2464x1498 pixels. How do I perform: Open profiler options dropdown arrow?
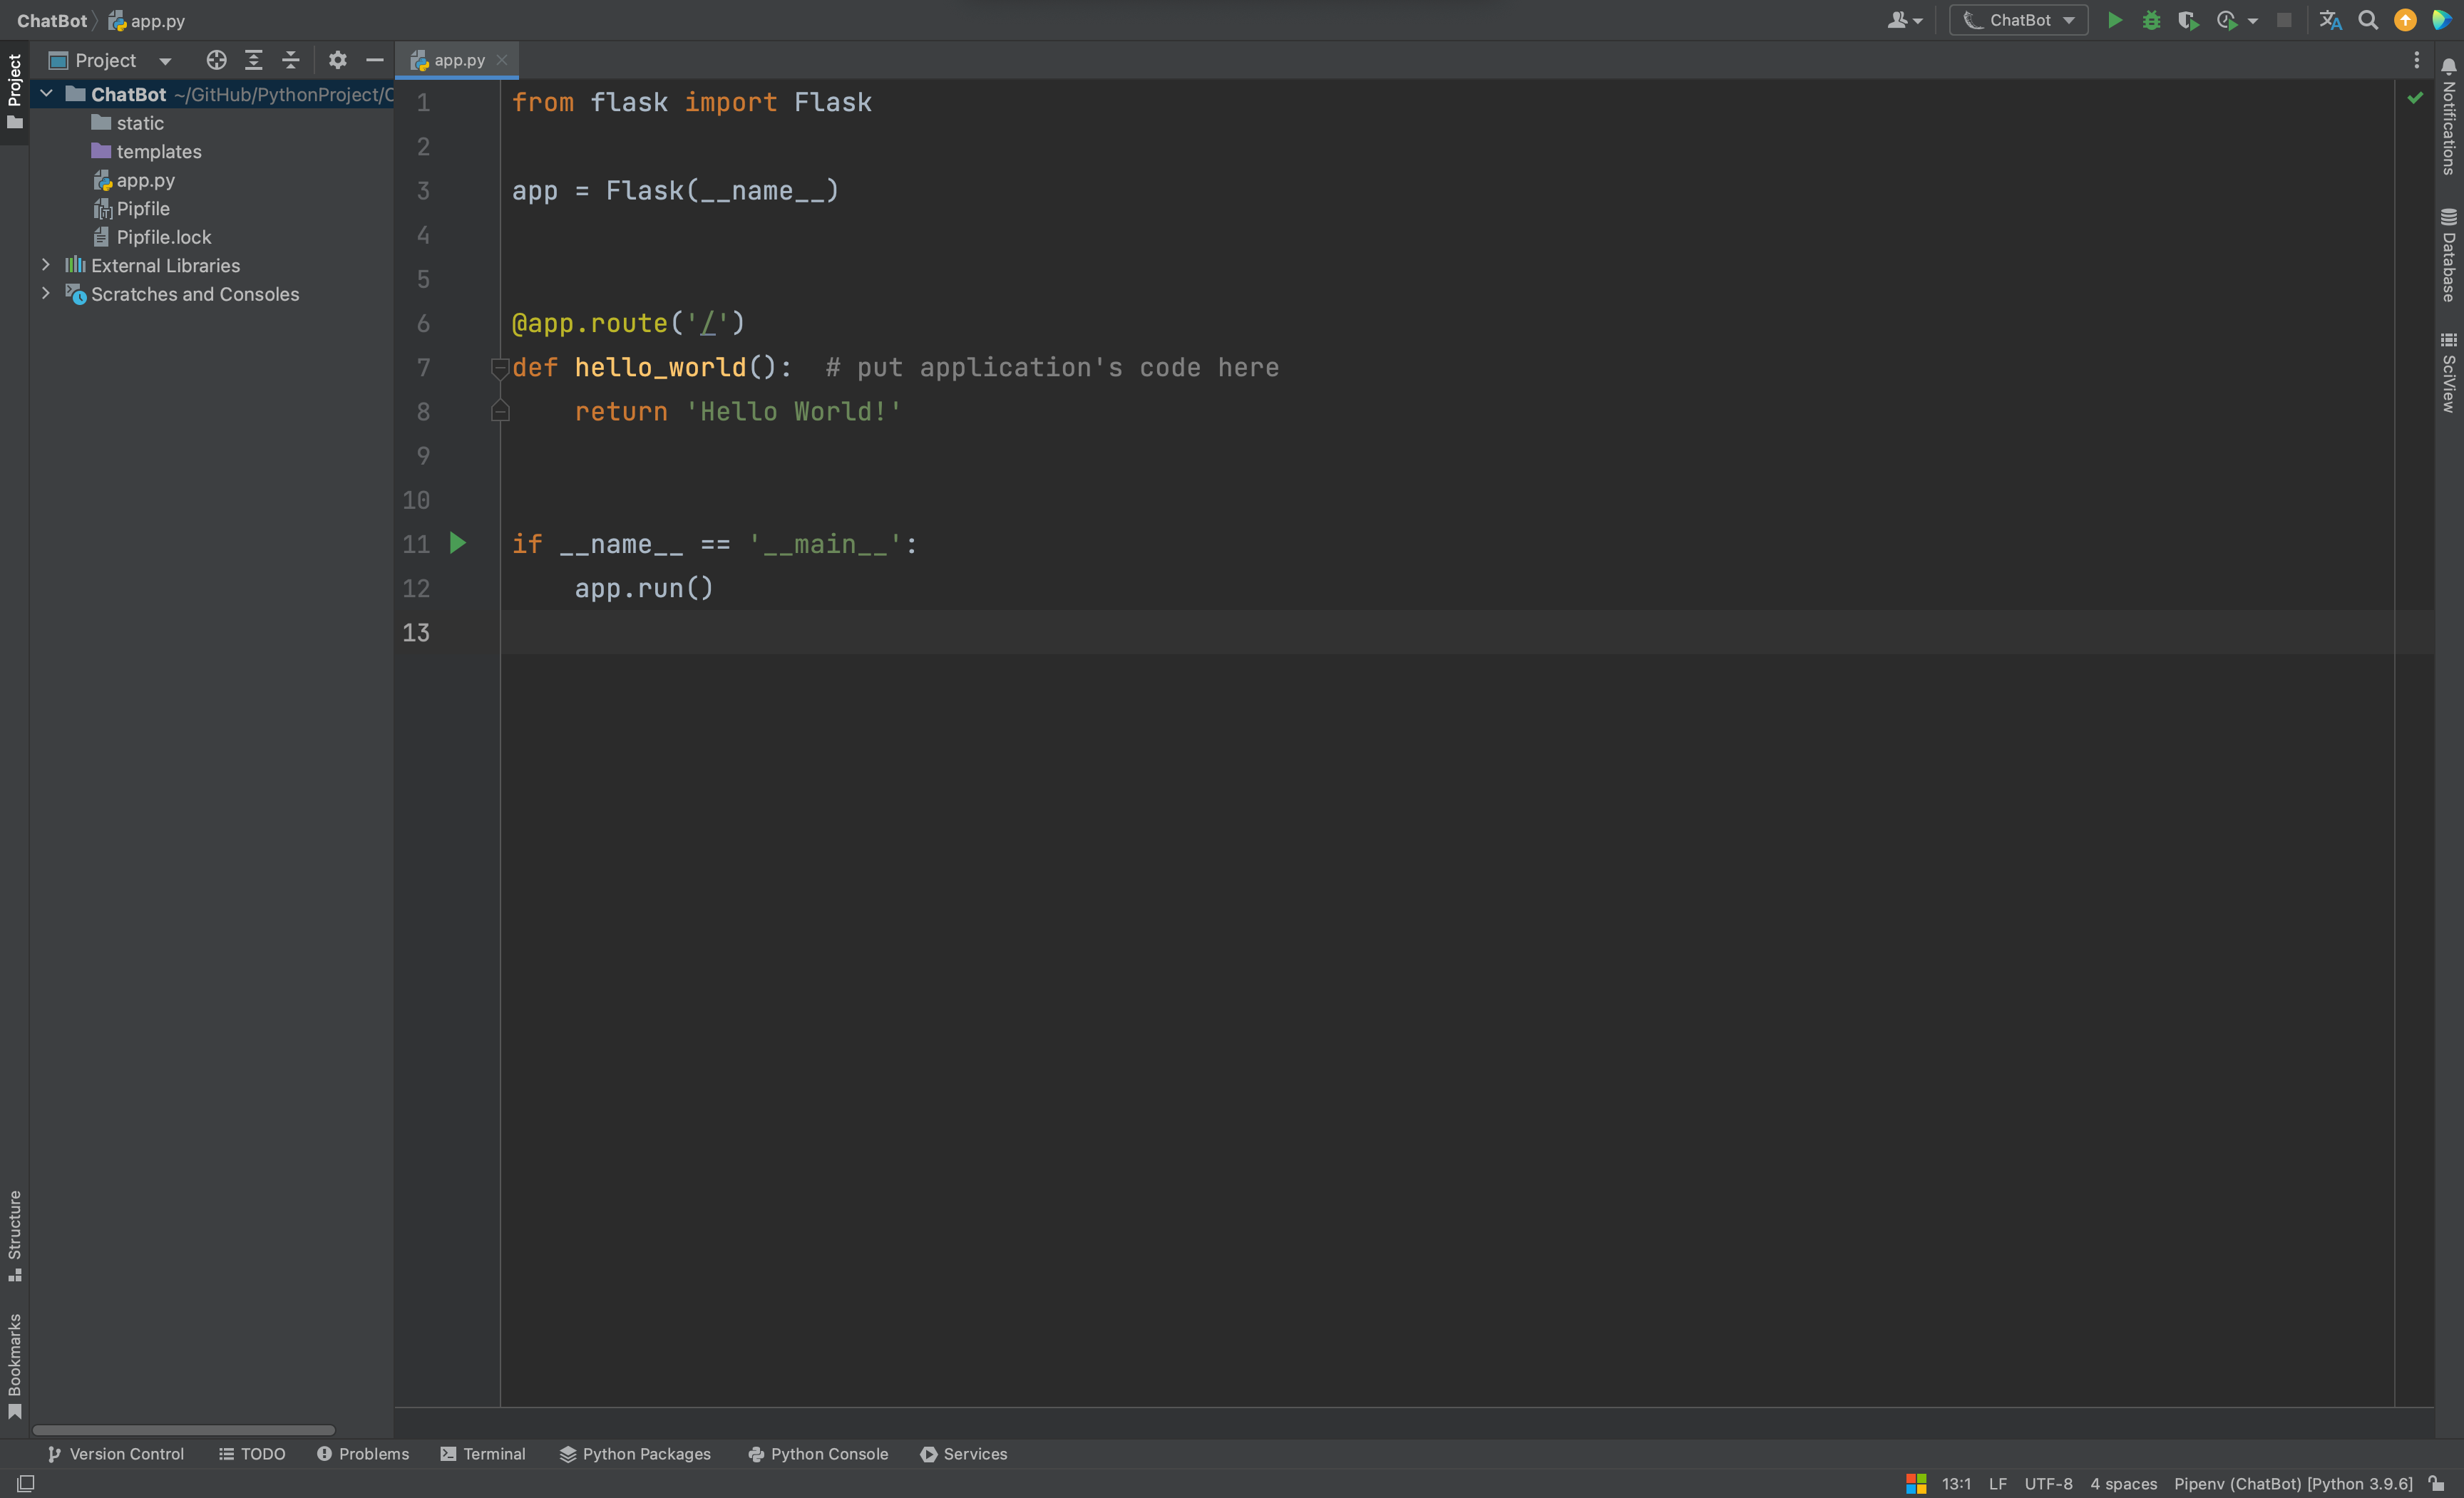click(x=2253, y=21)
